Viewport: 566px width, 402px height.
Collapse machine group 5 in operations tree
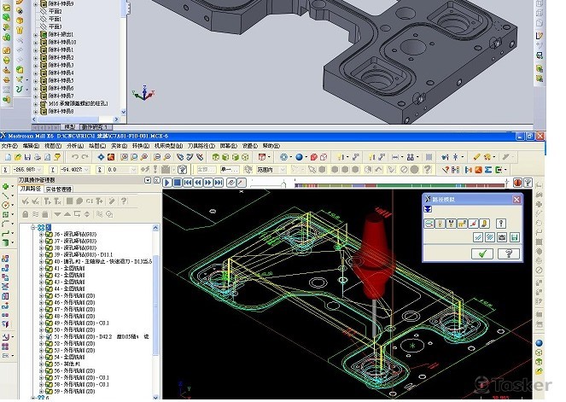32,227
